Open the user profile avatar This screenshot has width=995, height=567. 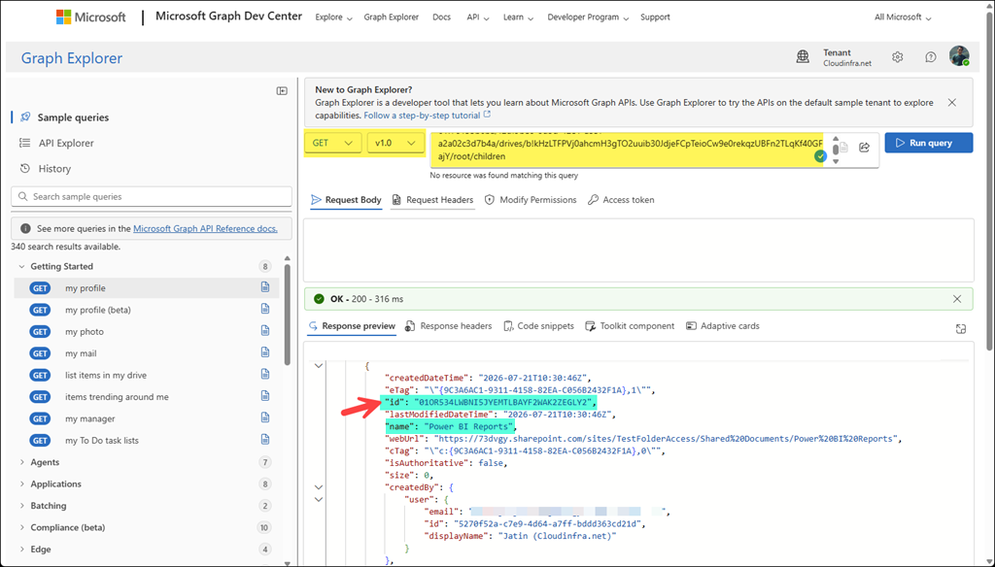959,55
